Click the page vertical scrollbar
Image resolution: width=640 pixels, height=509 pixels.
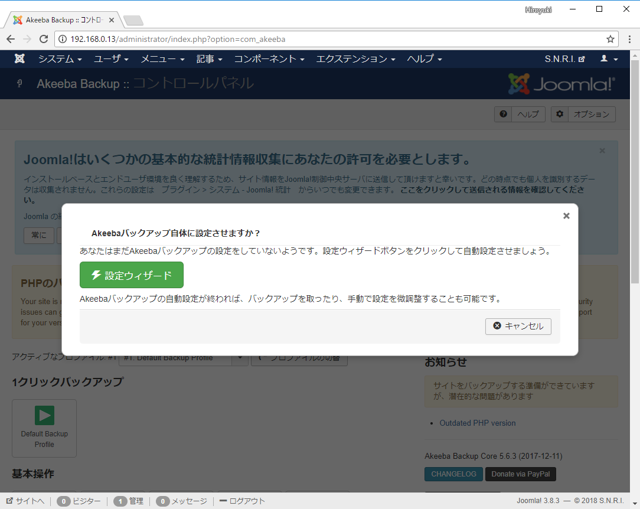click(635, 171)
